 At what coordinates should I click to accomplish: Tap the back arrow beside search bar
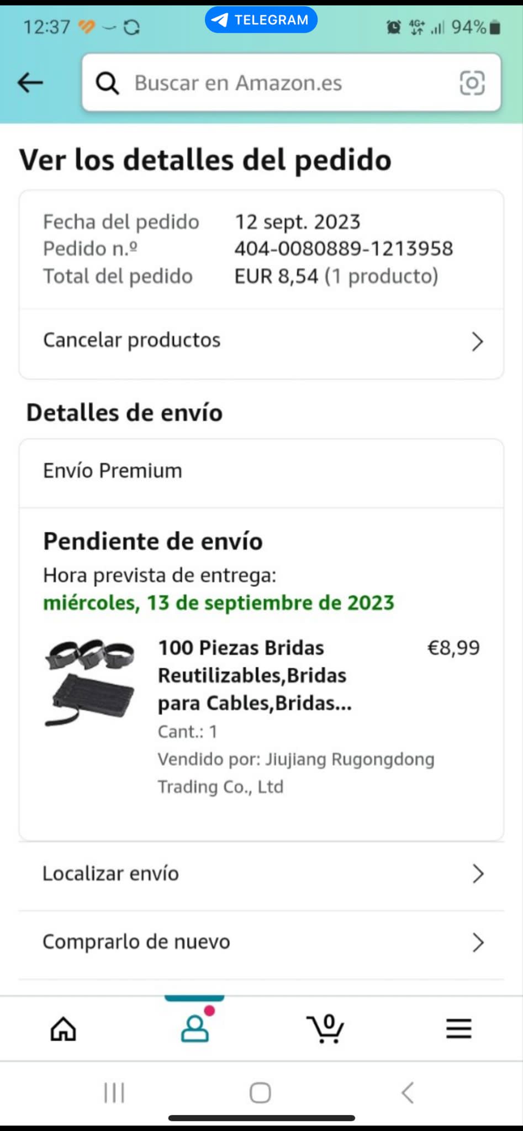[30, 83]
